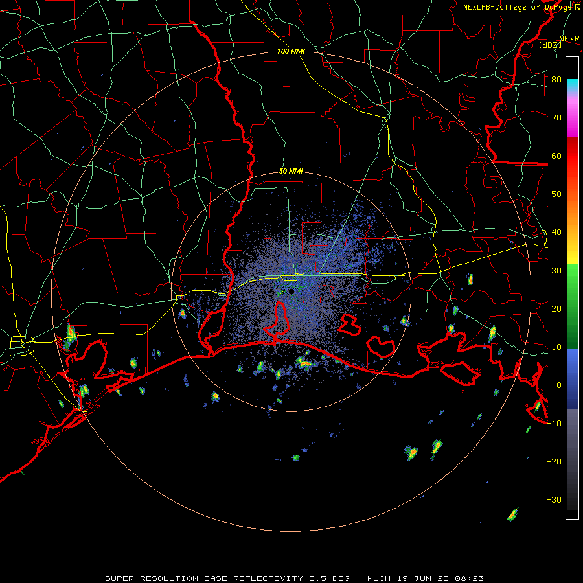Click the "[dBZ]" units label
This screenshot has width=583, height=583.
coord(551,45)
